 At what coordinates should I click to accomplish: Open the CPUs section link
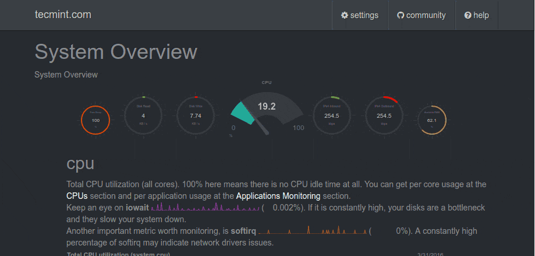[82, 196]
